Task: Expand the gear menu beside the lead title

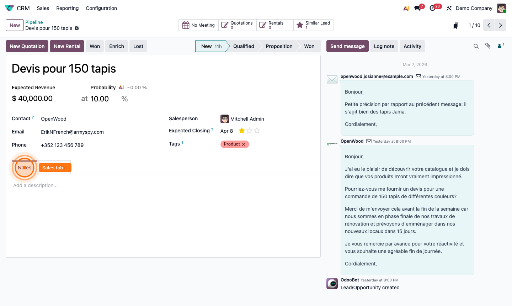Action: (x=76, y=28)
